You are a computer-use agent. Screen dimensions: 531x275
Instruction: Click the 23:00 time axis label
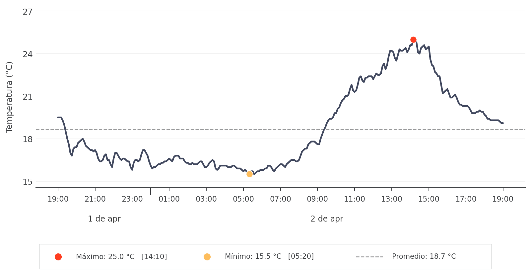[132, 199]
